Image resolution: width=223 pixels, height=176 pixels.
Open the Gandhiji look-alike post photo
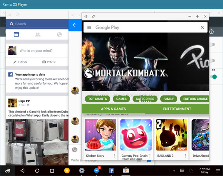37,142
